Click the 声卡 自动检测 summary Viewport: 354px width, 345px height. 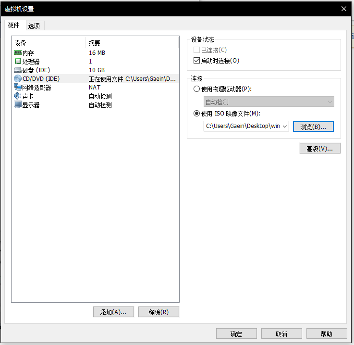[100, 96]
